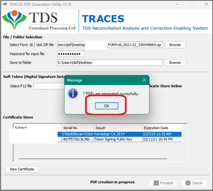Click the TRACES title bar app icon
This screenshot has height=191, width=213.
click(5, 4)
